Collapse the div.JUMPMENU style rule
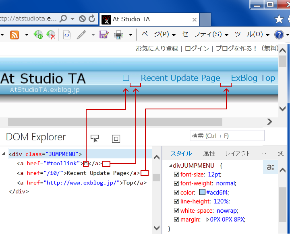This screenshot has height=234, width=290. click(x=170, y=166)
